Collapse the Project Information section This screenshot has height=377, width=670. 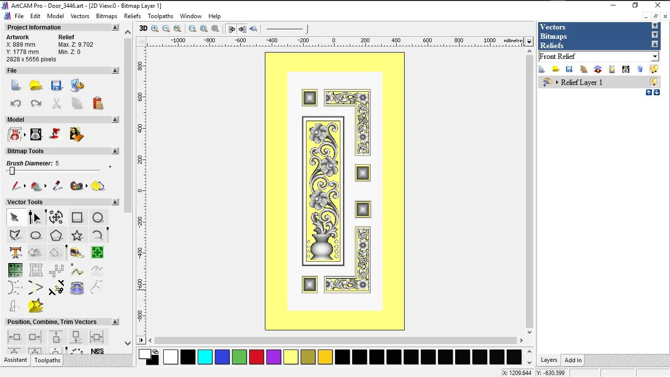point(115,27)
